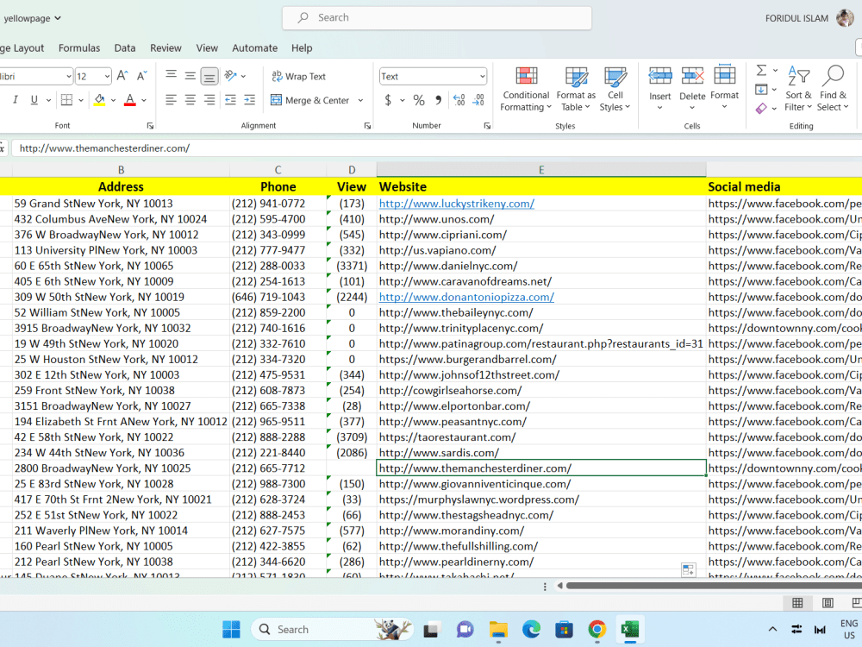862x647 pixels.
Task: Open the Automate tab
Action: 254,47
